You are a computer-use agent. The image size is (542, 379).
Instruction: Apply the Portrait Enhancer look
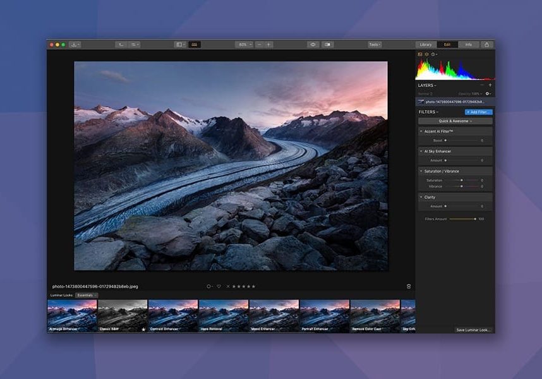[324, 316]
